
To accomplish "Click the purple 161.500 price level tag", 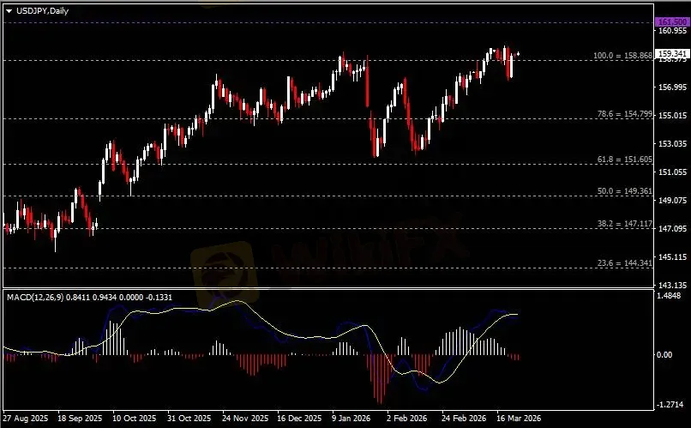I will coord(671,21).
